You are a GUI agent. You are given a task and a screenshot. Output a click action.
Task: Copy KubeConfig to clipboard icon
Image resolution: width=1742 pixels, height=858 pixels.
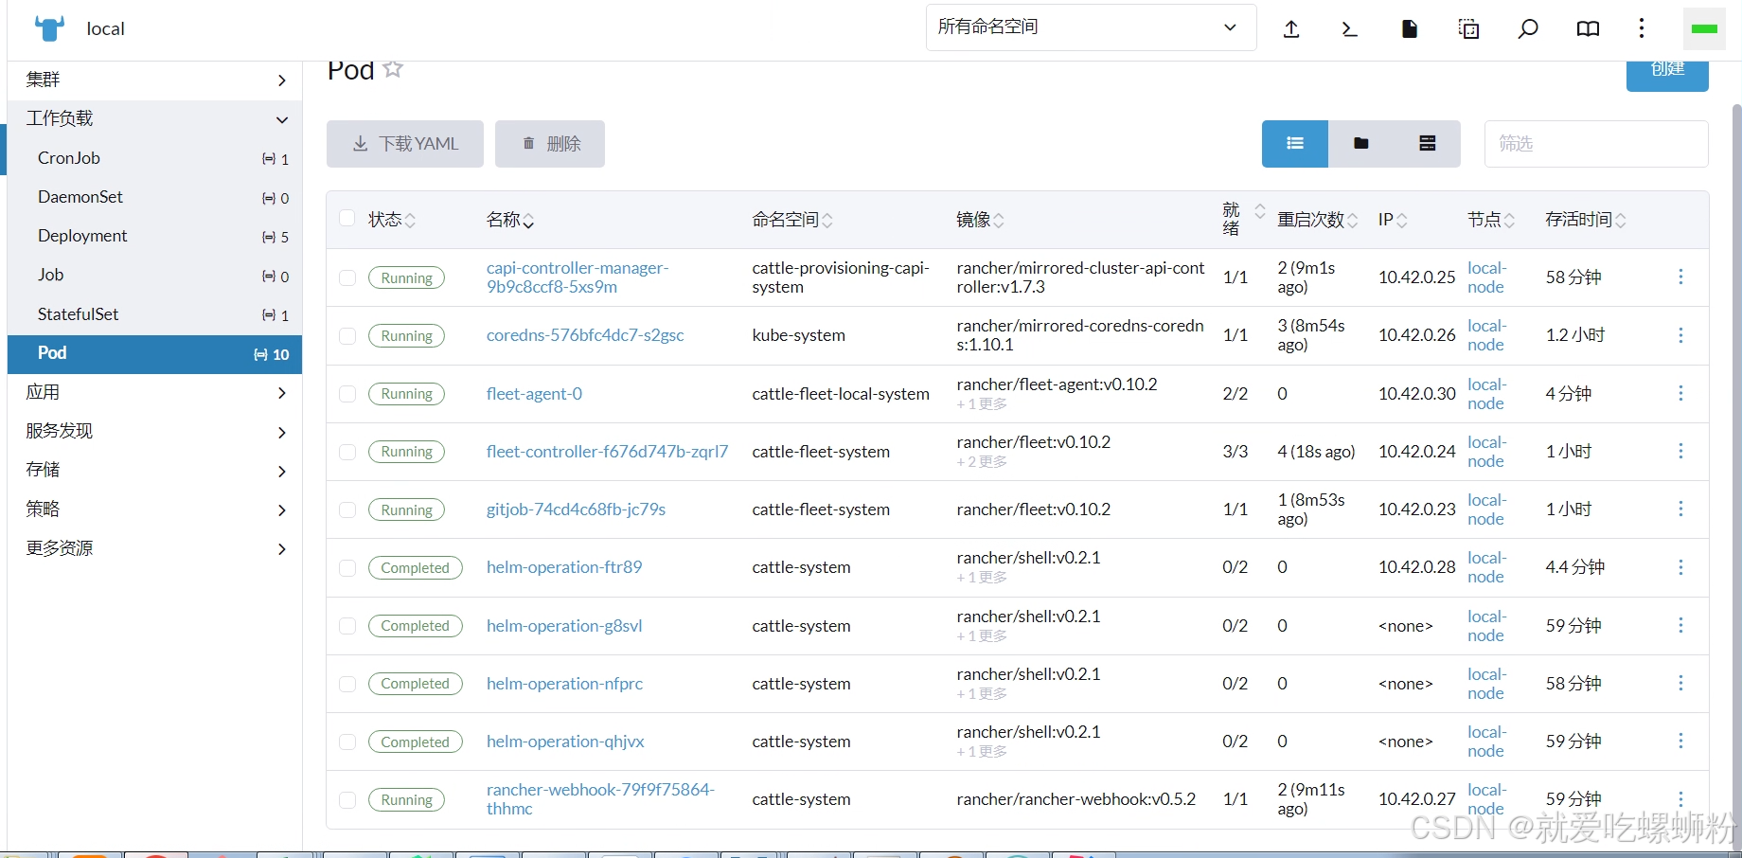point(1468,29)
